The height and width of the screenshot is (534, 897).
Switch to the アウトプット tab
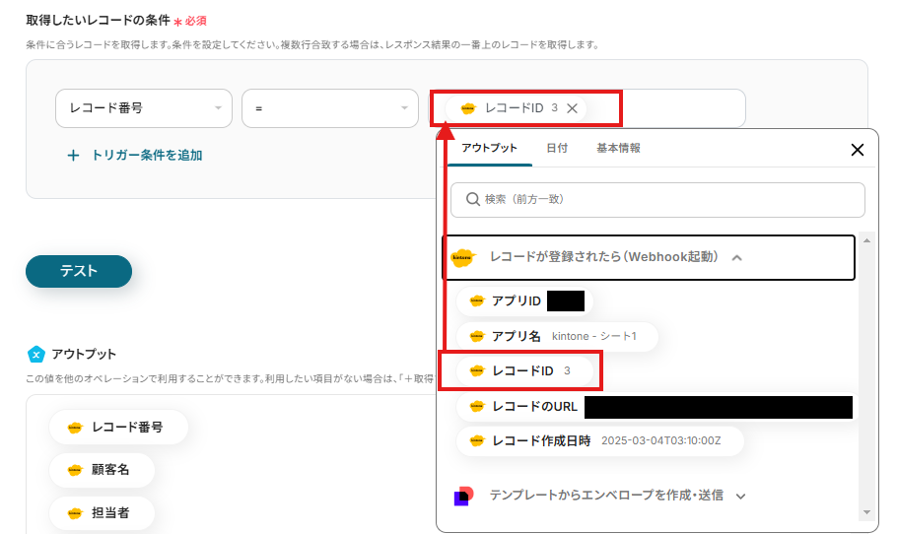pyautogui.click(x=489, y=148)
